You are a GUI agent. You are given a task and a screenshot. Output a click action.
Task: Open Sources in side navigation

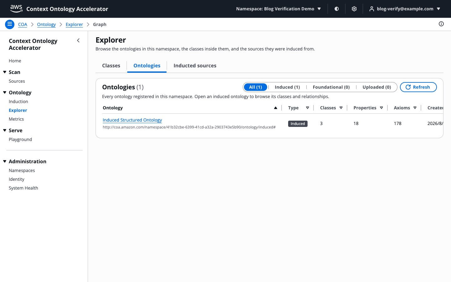pos(17,81)
